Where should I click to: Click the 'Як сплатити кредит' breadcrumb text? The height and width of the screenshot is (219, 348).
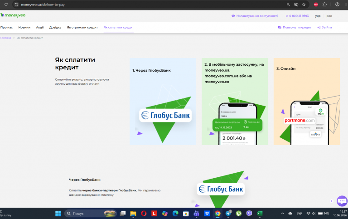pos(29,38)
